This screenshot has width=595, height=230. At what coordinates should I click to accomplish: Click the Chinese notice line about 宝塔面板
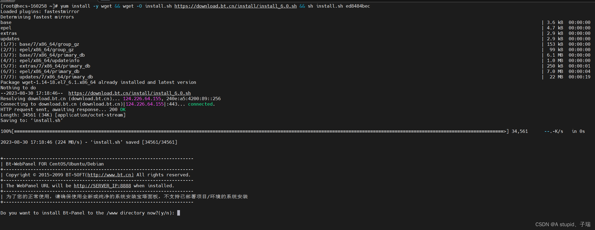point(127,197)
